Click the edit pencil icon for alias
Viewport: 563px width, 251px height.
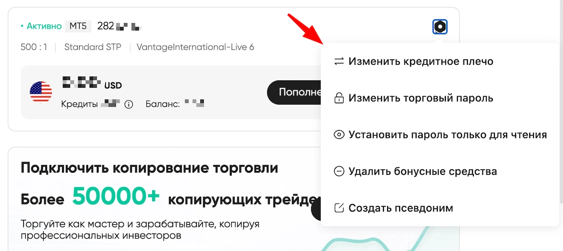[x=339, y=208]
